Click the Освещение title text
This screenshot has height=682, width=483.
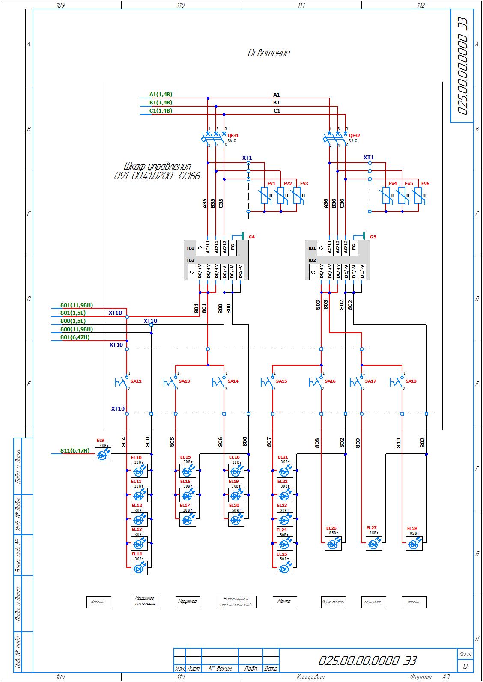[x=268, y=53]
